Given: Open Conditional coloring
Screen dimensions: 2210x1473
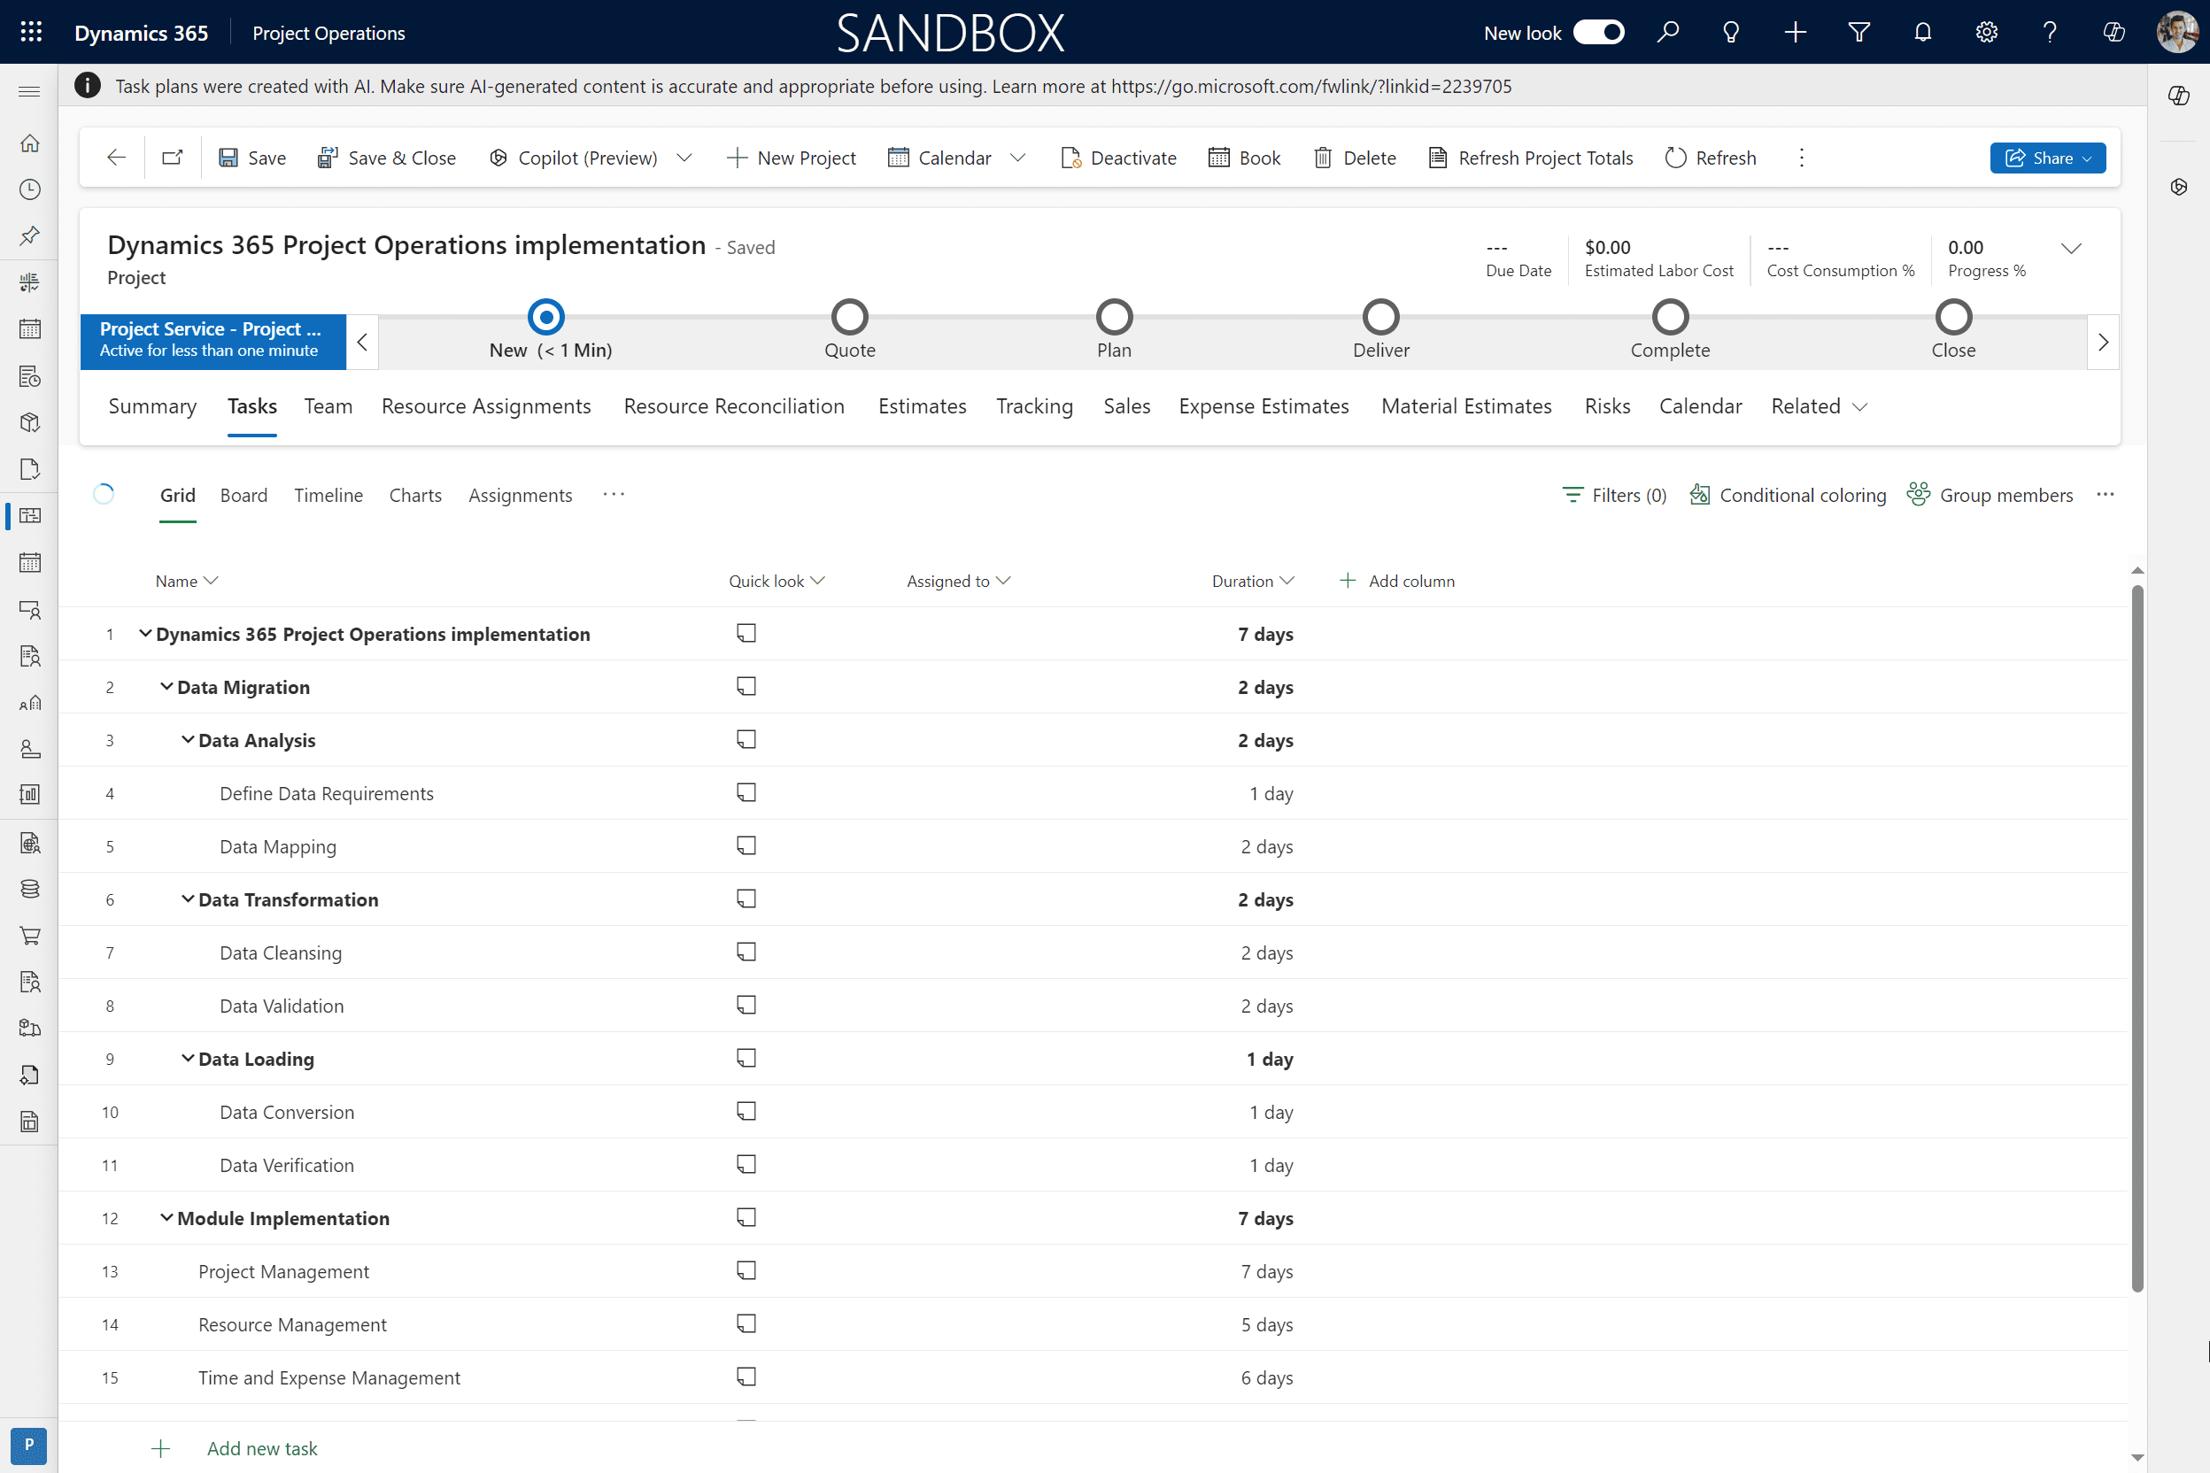Looking at the screenshot, I should pos(1789,495).
